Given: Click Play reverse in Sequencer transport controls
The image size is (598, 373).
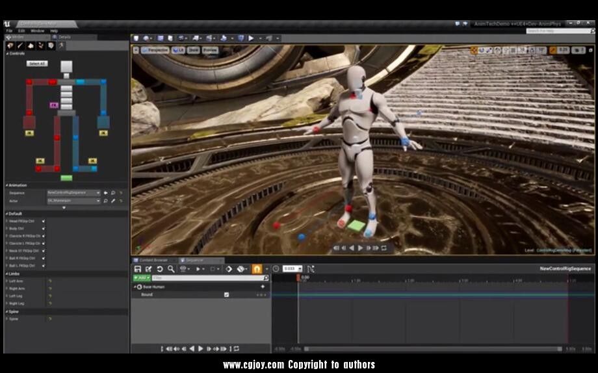Looking at the screenshot, I should click(x=192, y=348).
